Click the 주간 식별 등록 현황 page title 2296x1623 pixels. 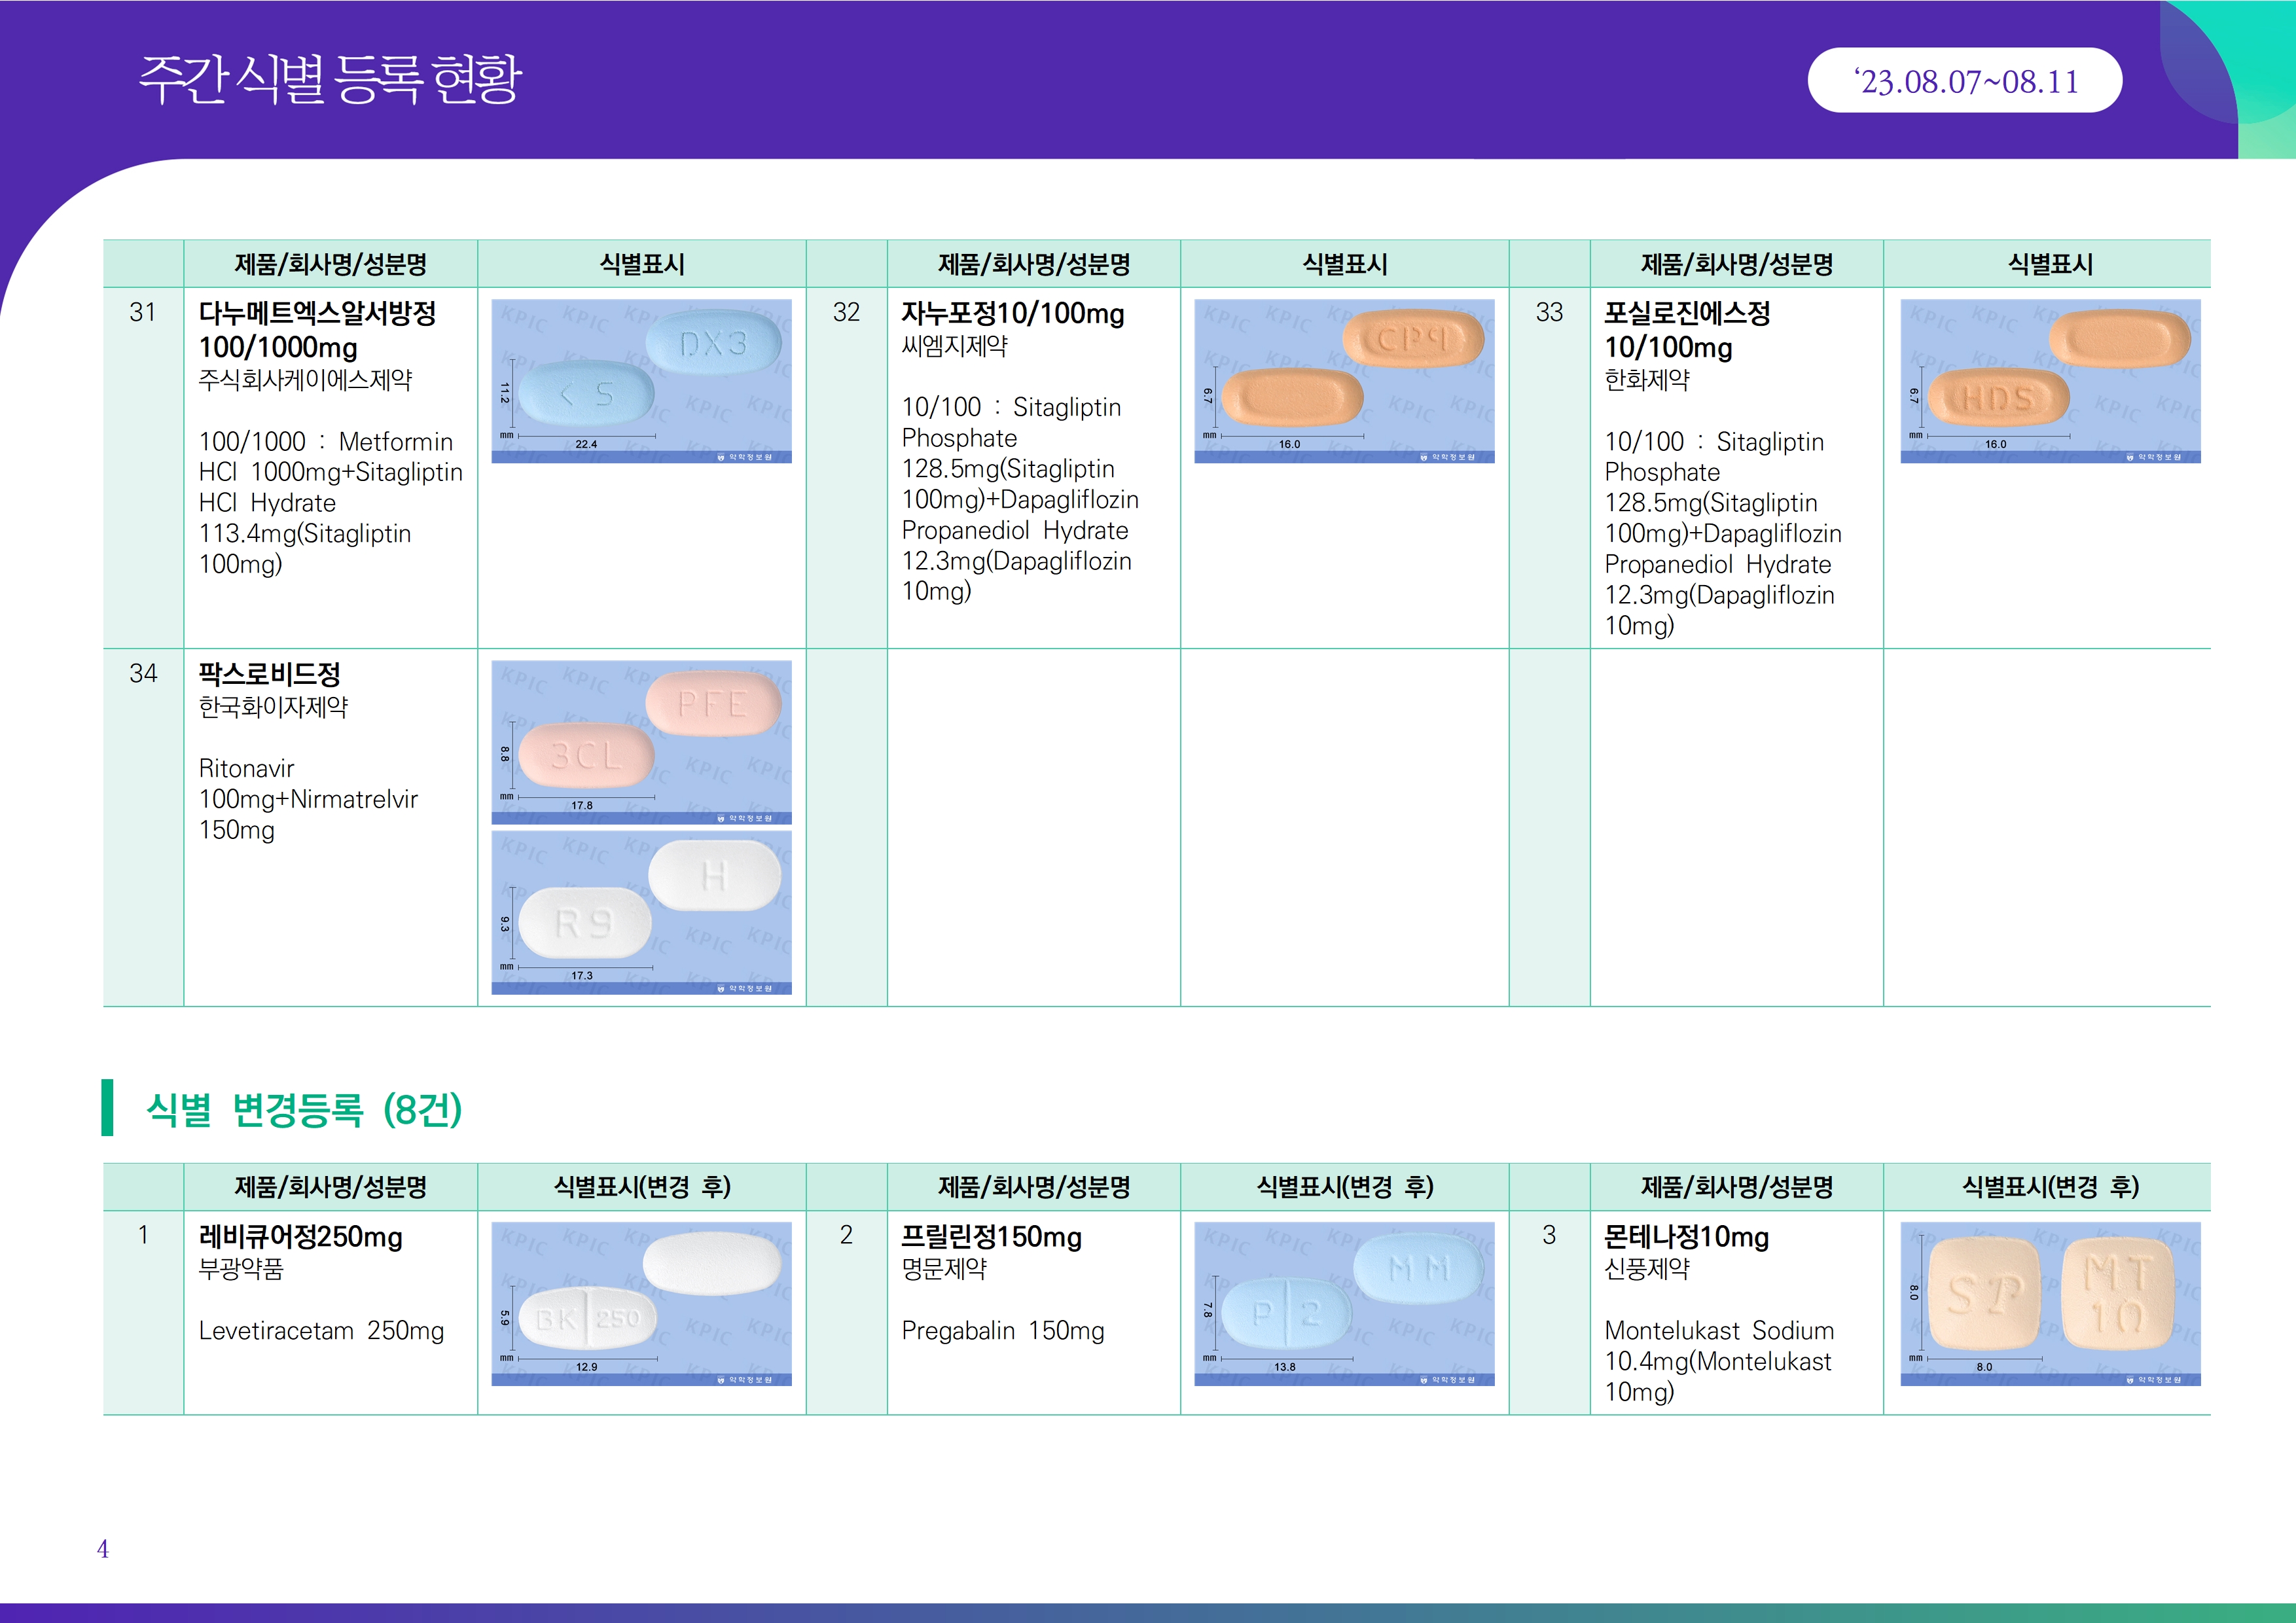tap(329, 79)
